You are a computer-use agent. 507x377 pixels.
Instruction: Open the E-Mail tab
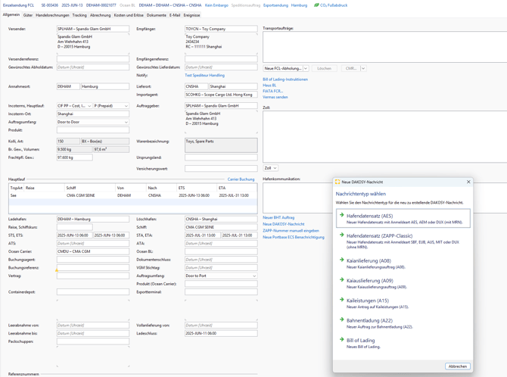[175, 15]
